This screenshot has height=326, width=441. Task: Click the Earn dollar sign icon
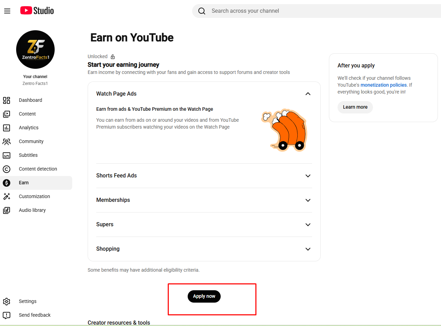(x=7, y=183)
